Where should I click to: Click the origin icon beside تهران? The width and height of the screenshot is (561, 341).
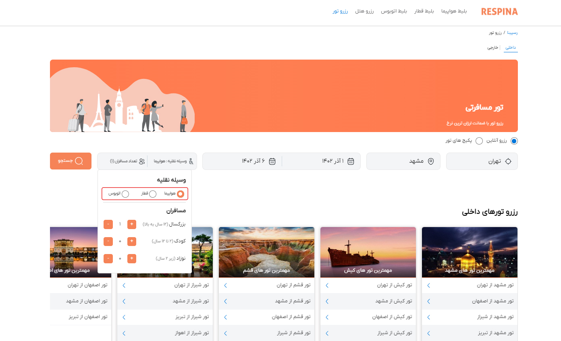pyautogui.click(x=509, y=161)
